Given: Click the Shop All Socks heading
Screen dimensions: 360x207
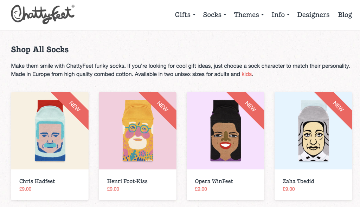Looking at the screenshot, I should [x=40, y=49].
